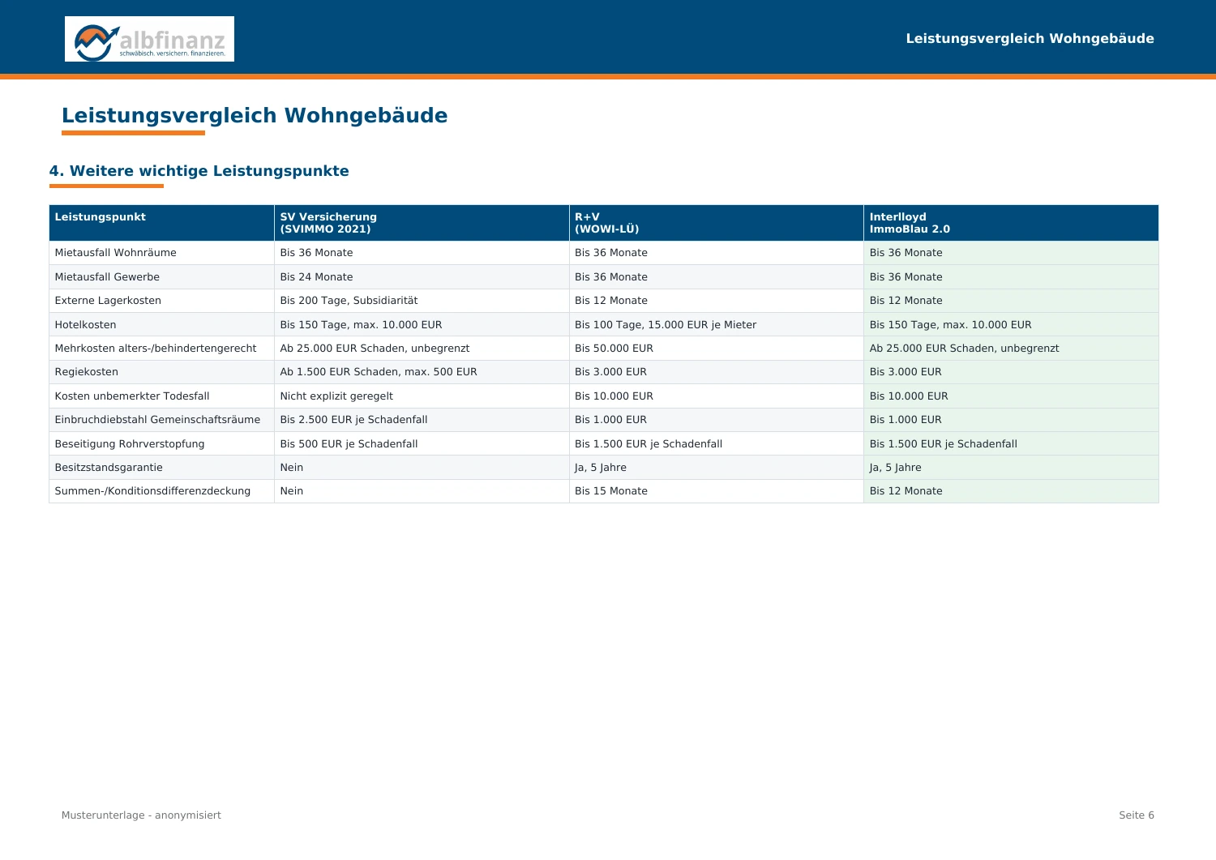Image resolution: width=1216 pixels, height=860 pixels.
Task: Click the main heading Leistungsvergleich Wohngebäude
Action: point(255,116)
